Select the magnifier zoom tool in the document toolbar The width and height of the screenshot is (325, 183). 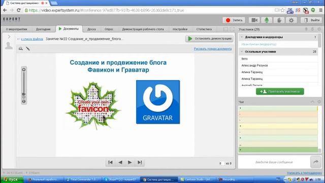(21, 49)
